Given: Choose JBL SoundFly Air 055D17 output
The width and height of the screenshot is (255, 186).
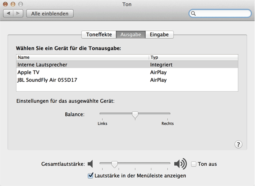Looking at the screenshot, I should [47, 80].
